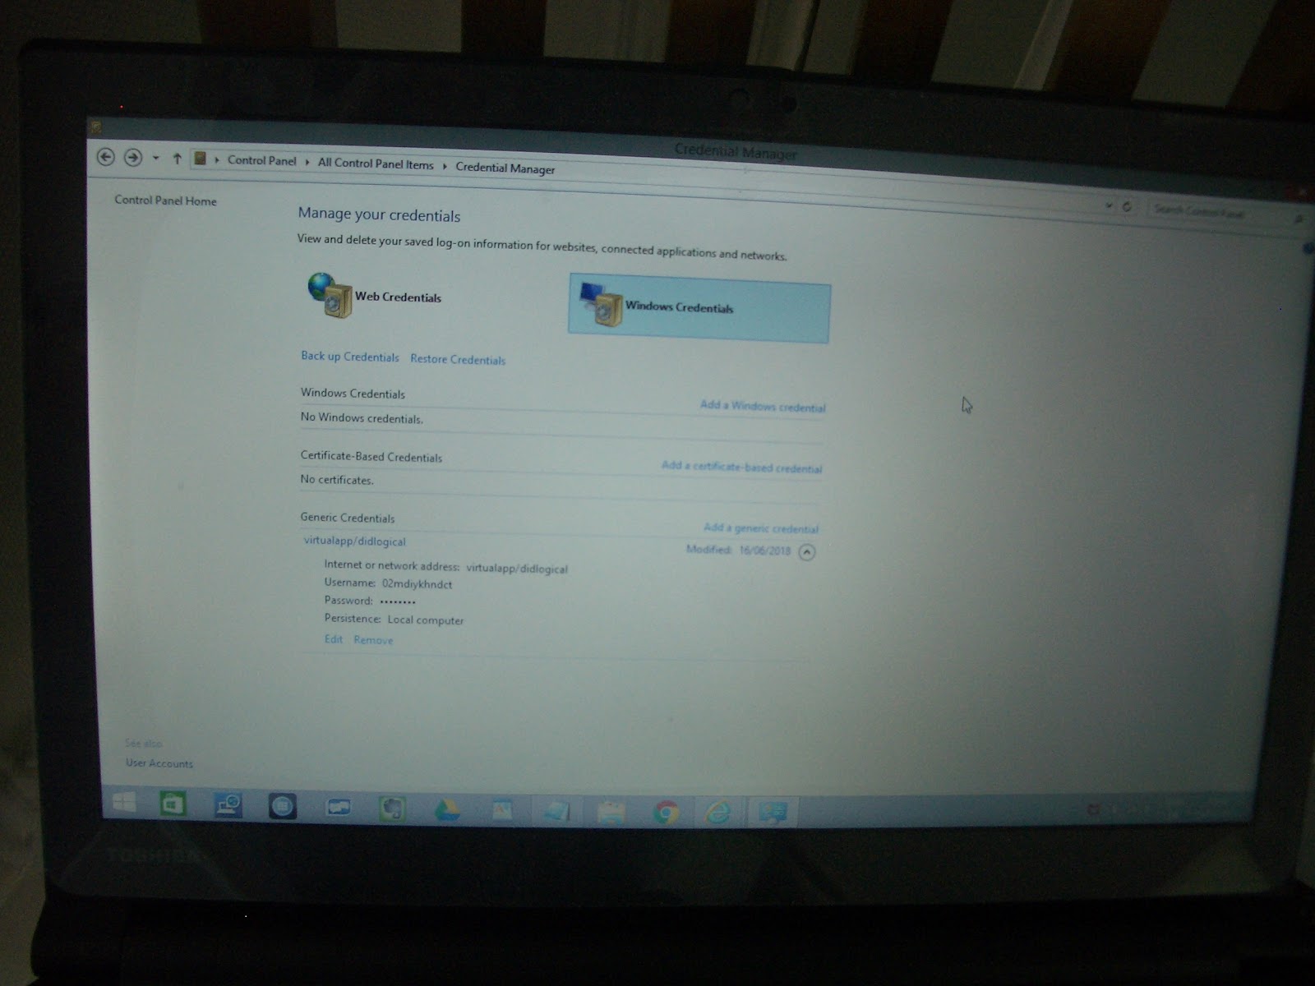Expand the arrow after Control Panel breadcrumb
This screenshot has width=1315, height=986.
pos(307,163)
